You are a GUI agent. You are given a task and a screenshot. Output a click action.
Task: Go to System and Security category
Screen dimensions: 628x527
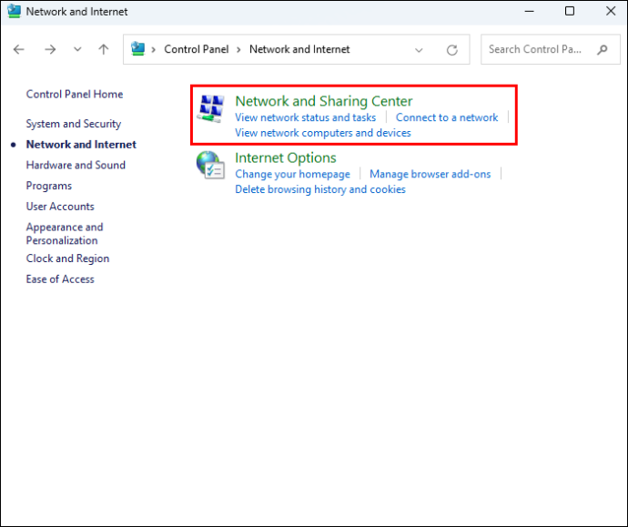(x=74, y=124)
